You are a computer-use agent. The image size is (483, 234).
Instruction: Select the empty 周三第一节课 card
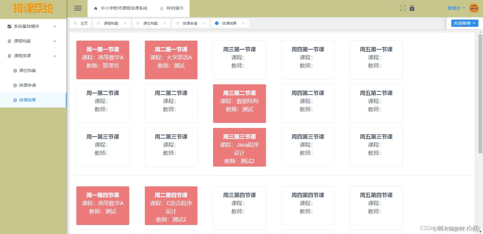click(x=239, y=60)
